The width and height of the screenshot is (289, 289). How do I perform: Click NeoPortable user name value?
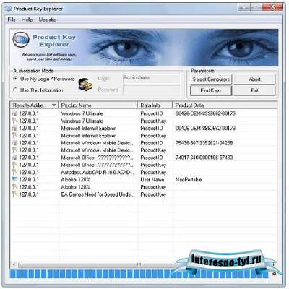pyautogui.click(x=189, y=180)
